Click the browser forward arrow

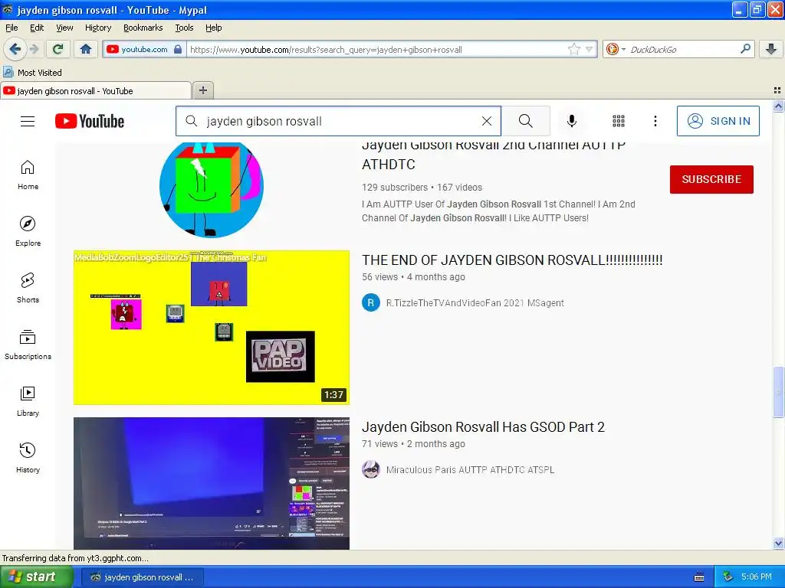click(34, 49)
